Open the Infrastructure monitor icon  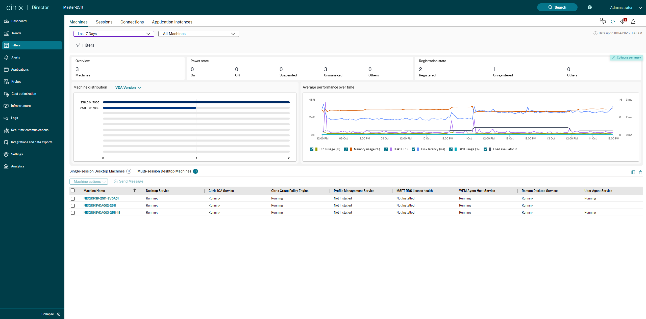click(x=6, y=106)
